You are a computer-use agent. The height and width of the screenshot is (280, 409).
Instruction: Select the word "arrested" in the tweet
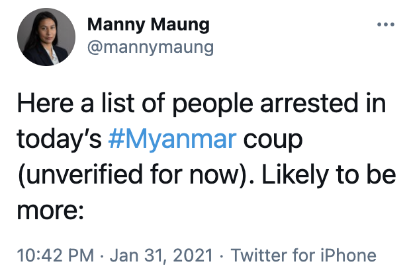click(x=309, y=104)
